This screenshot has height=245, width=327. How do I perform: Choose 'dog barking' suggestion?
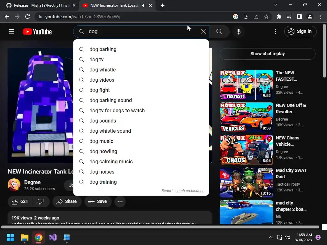[x=141, y=49]
